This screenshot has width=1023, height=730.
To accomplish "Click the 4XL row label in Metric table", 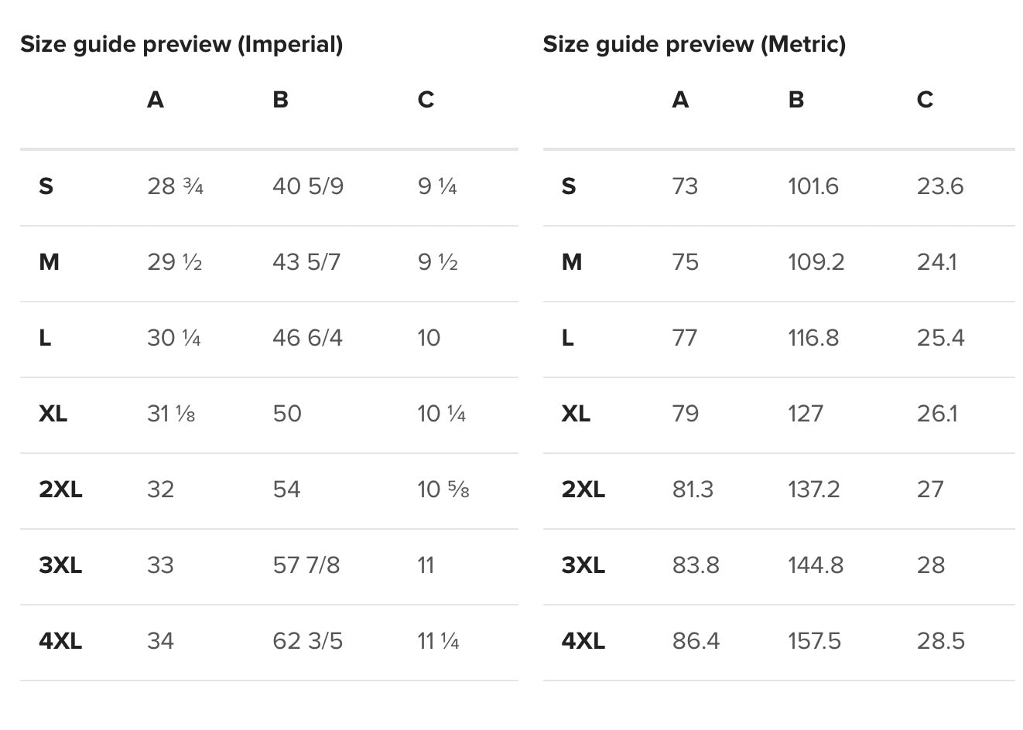I will (583, 641).
